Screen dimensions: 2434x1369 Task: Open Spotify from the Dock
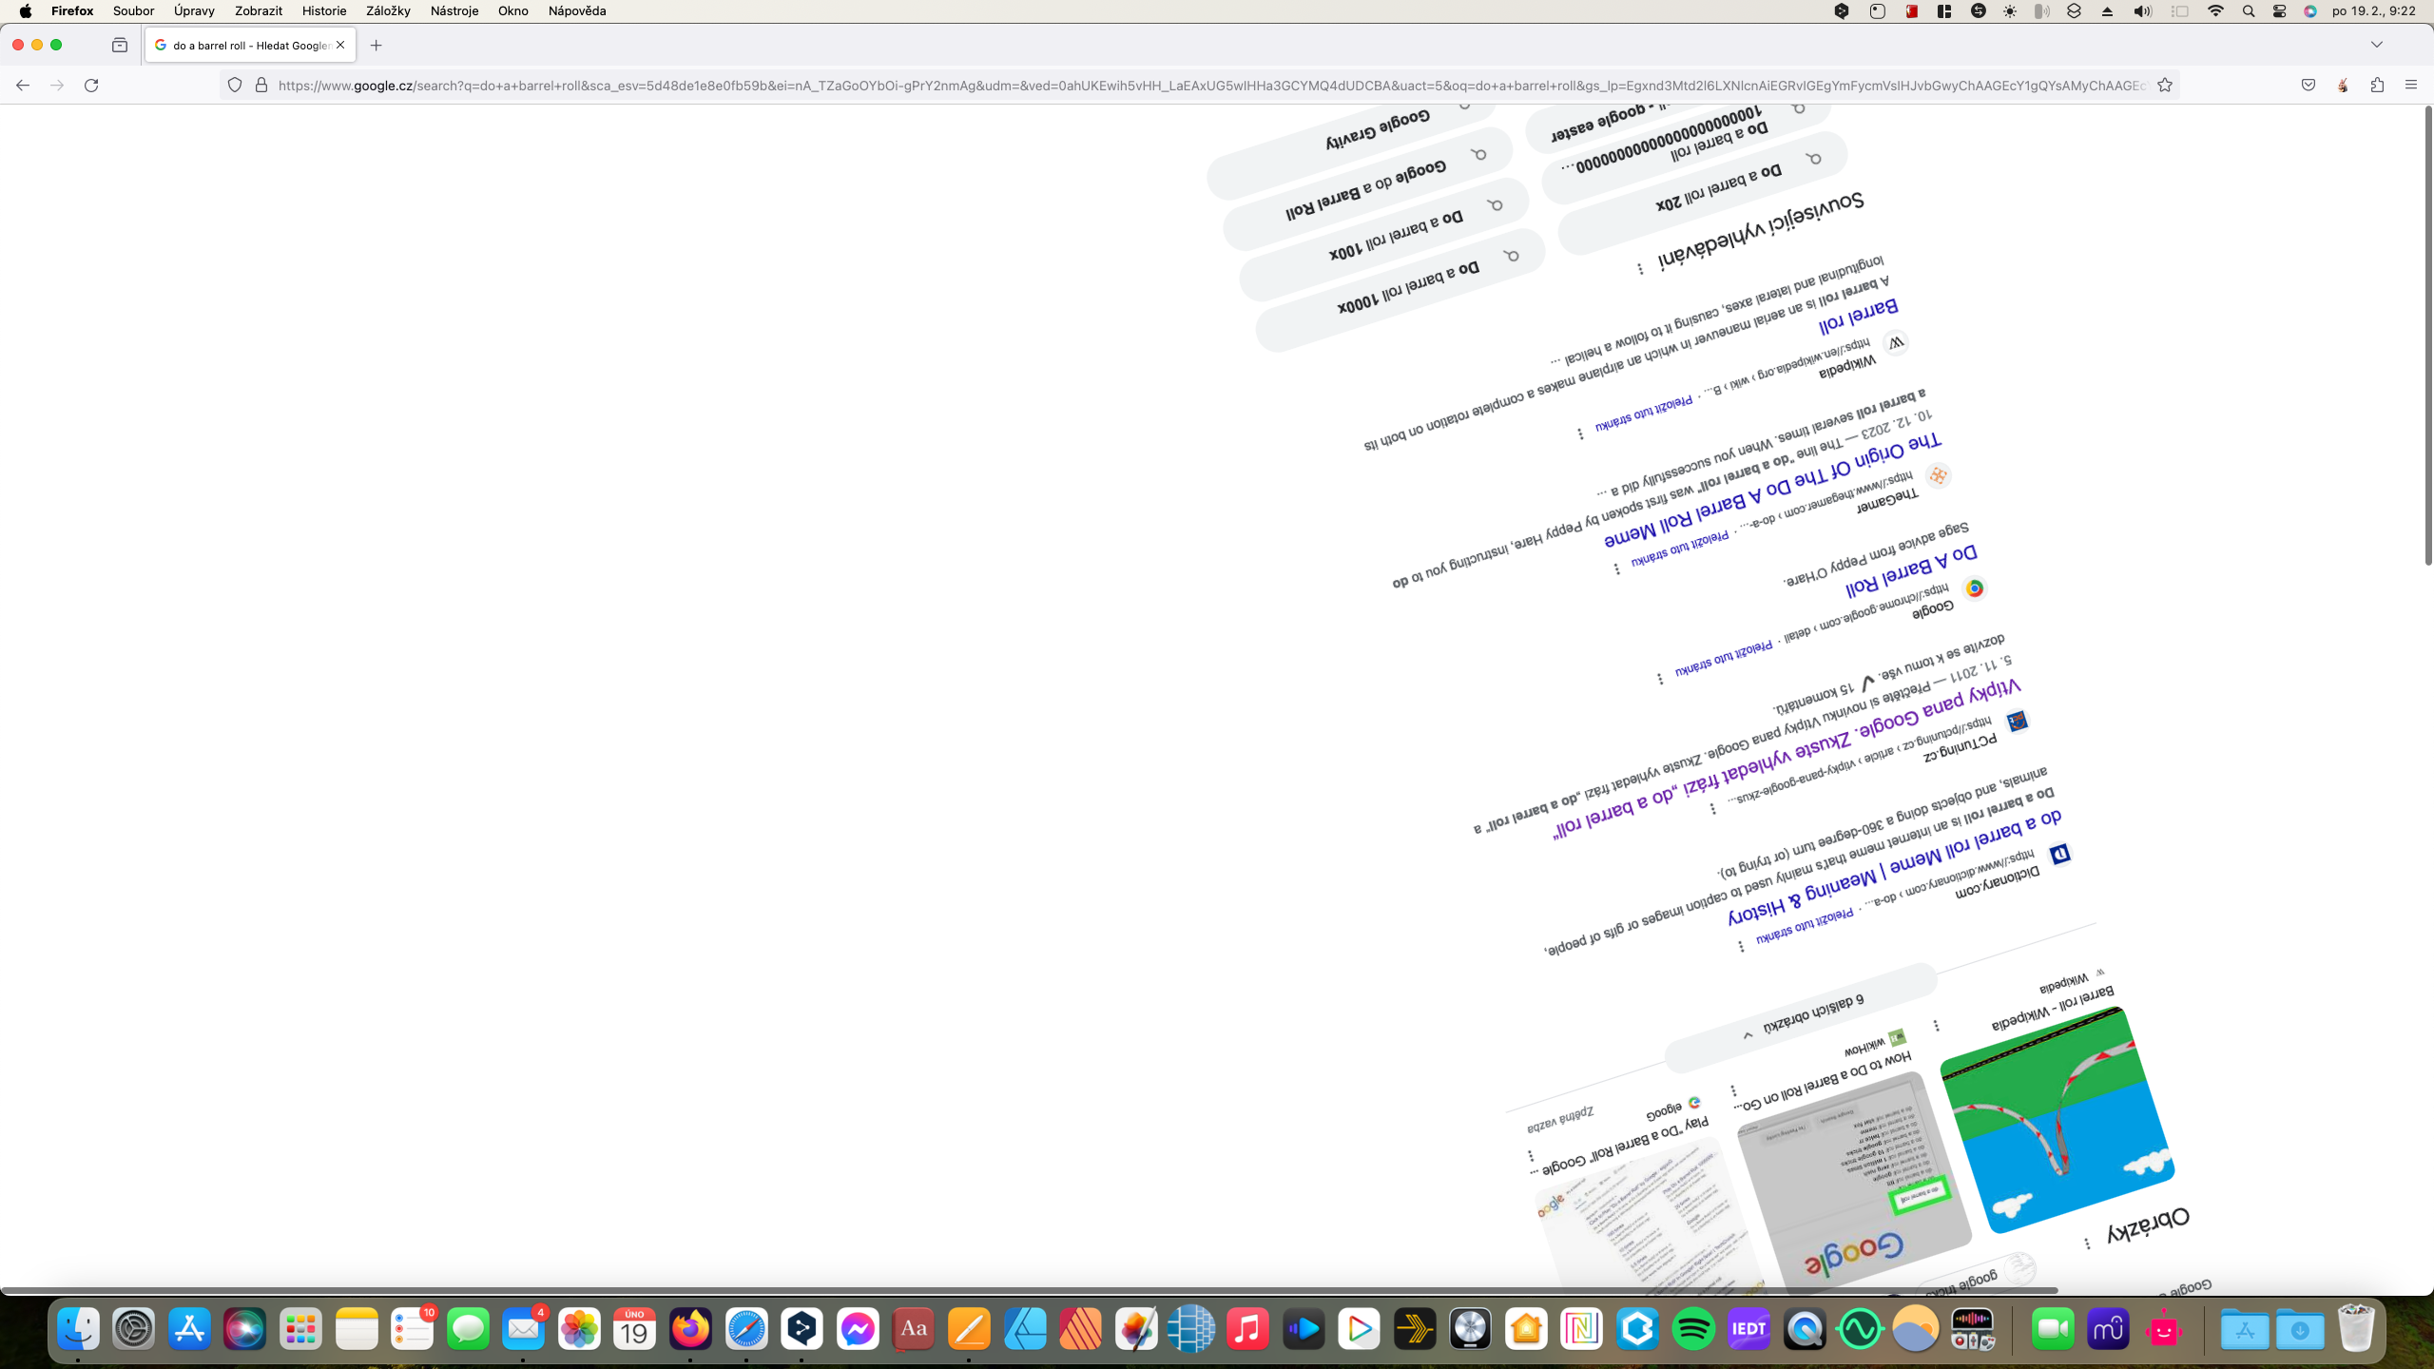1693,1329
